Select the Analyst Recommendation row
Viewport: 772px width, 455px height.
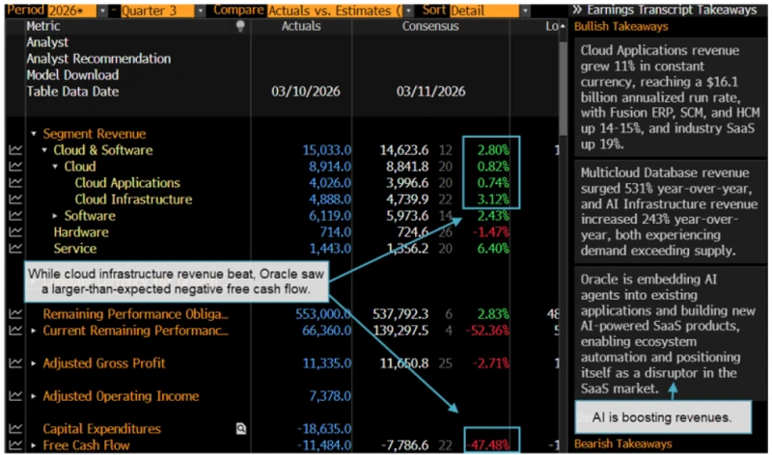tap(98, 59)
